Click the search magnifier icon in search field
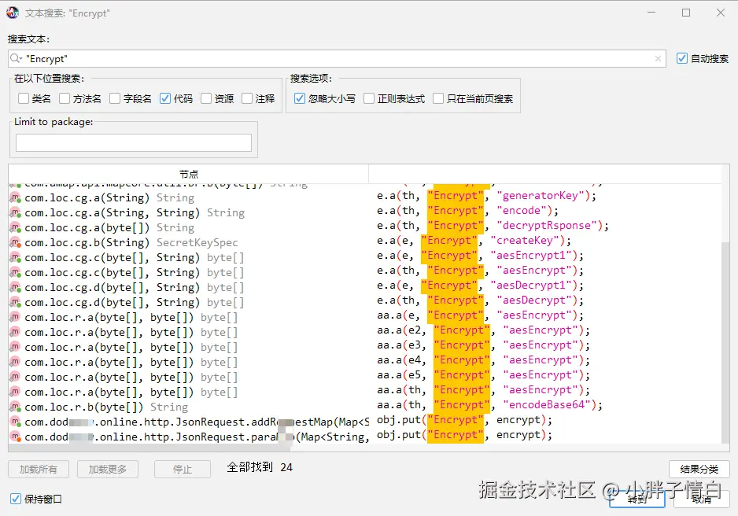This screenshot has width=738, height=516. point(16,58)
